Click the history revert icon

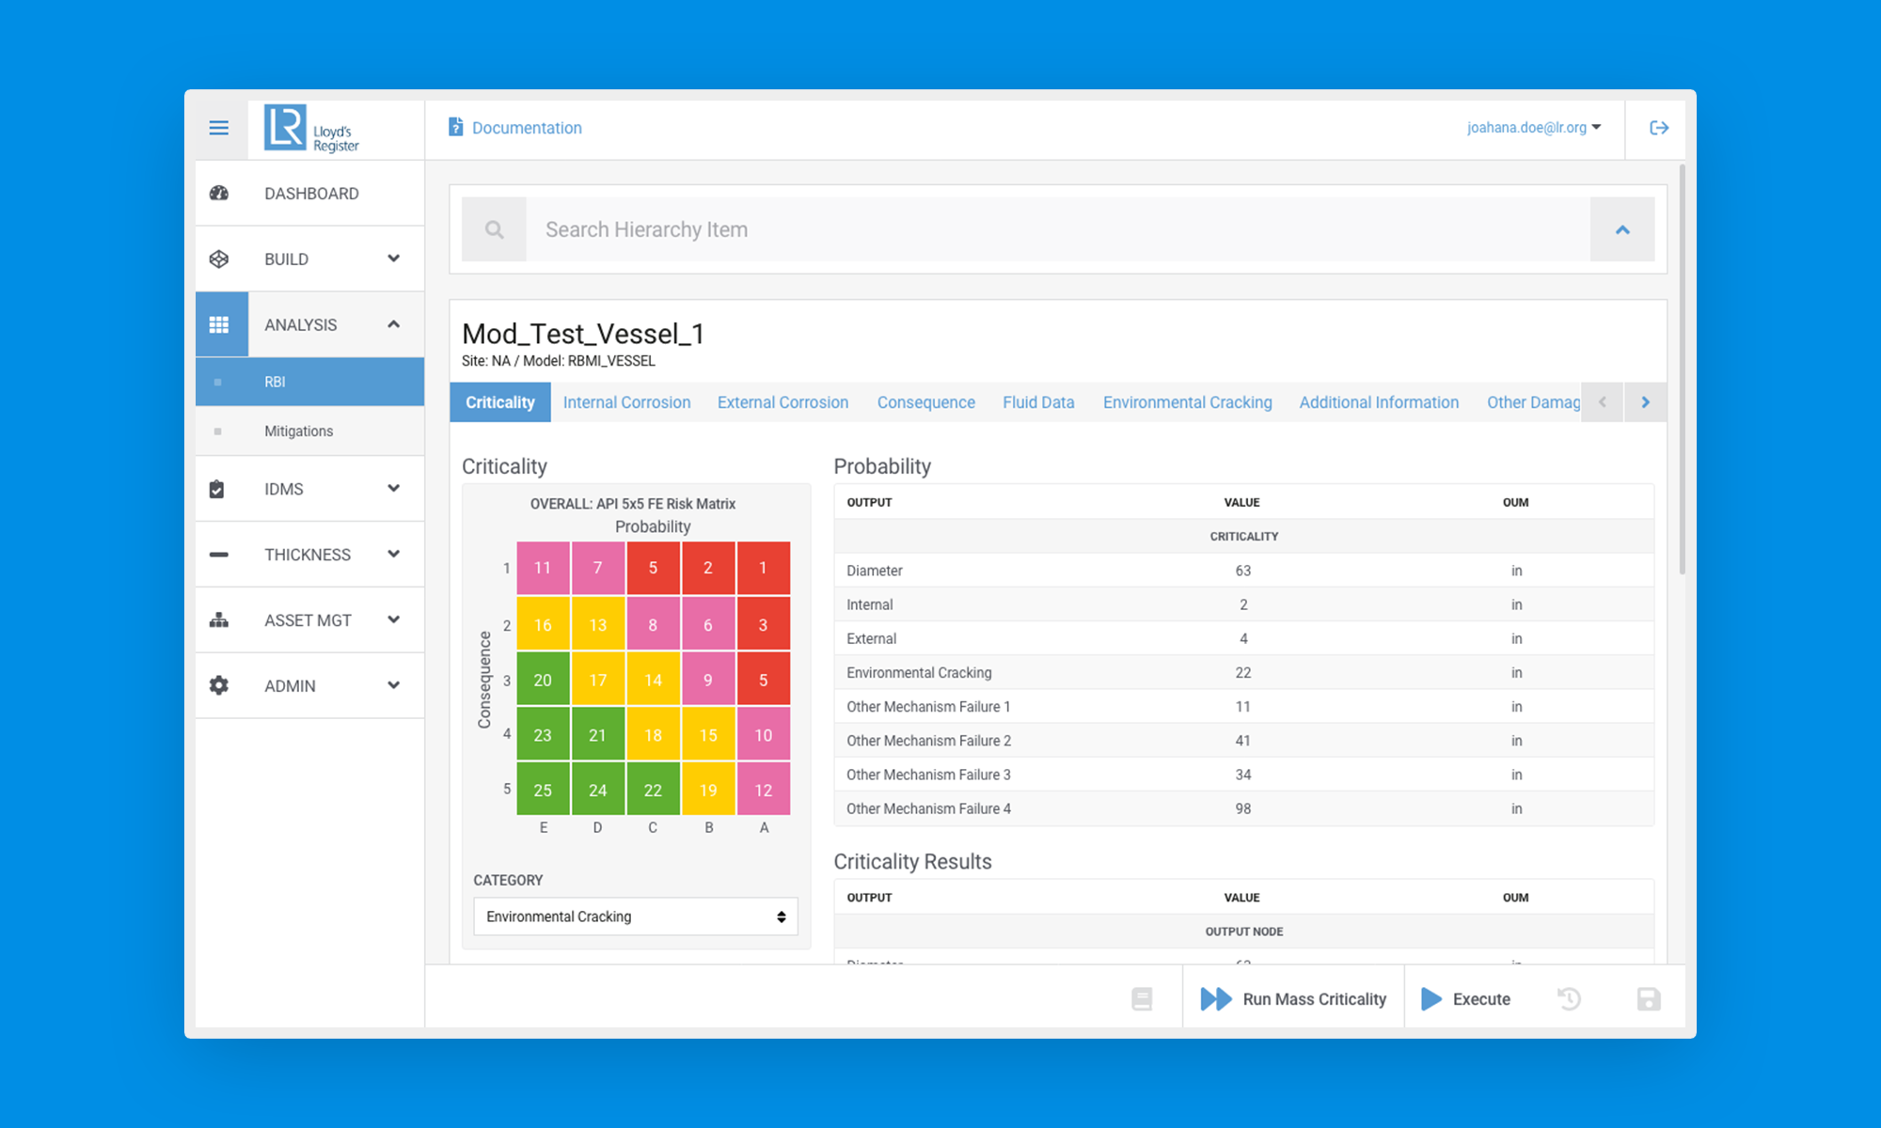click(1569, 998)
